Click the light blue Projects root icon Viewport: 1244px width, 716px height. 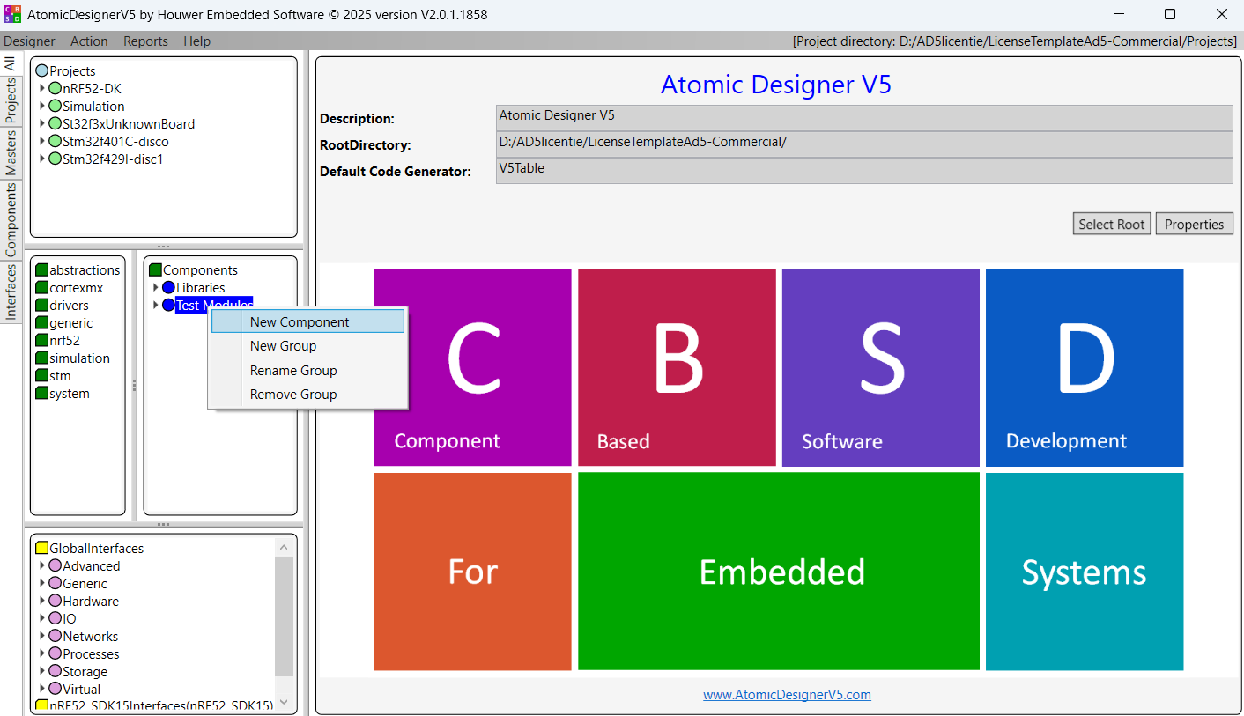pos(41,71)
